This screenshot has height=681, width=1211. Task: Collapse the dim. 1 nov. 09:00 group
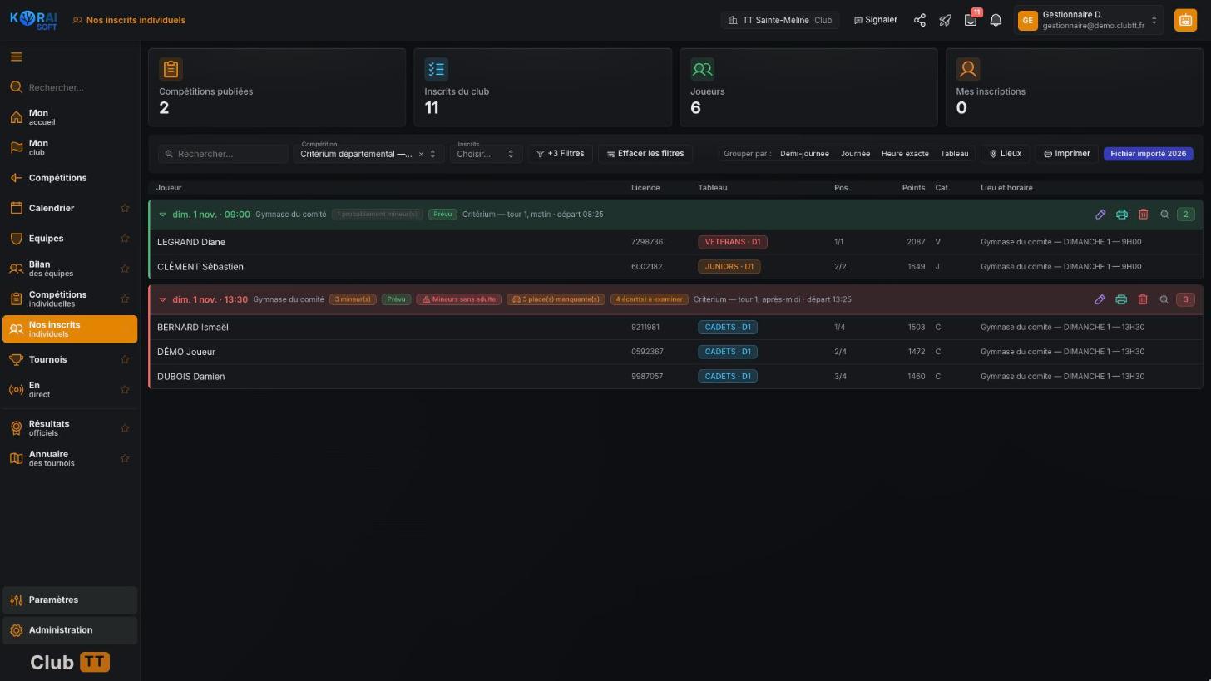pyautogui.click(x=163, y=215)
